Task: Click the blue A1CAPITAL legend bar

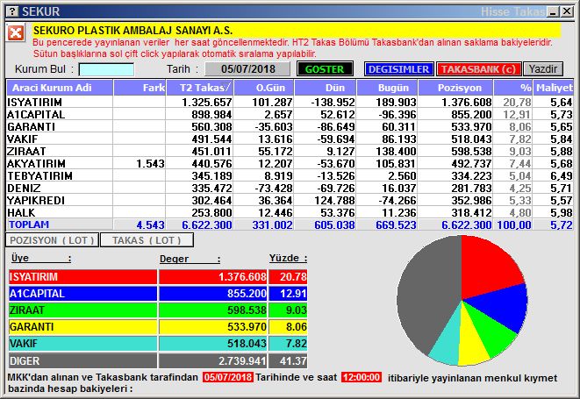Action: click(82, 293)
